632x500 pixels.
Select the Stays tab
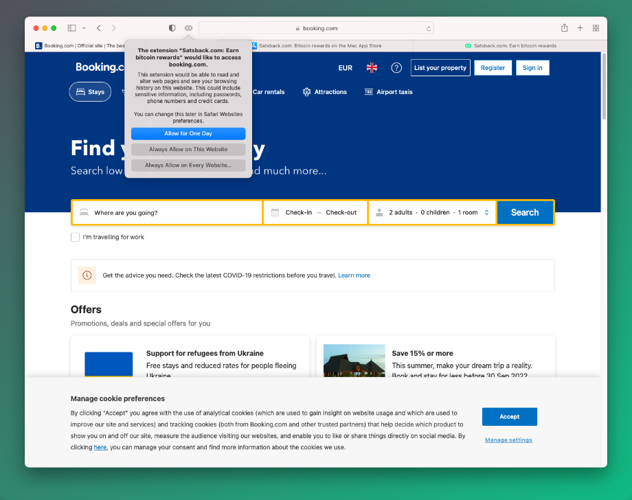point(90,92)
